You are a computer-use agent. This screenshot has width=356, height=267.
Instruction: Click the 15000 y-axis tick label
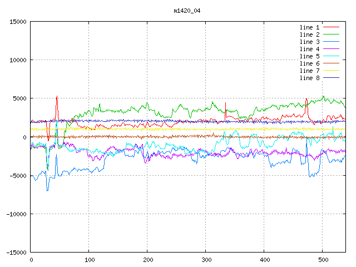pos(18,22)
